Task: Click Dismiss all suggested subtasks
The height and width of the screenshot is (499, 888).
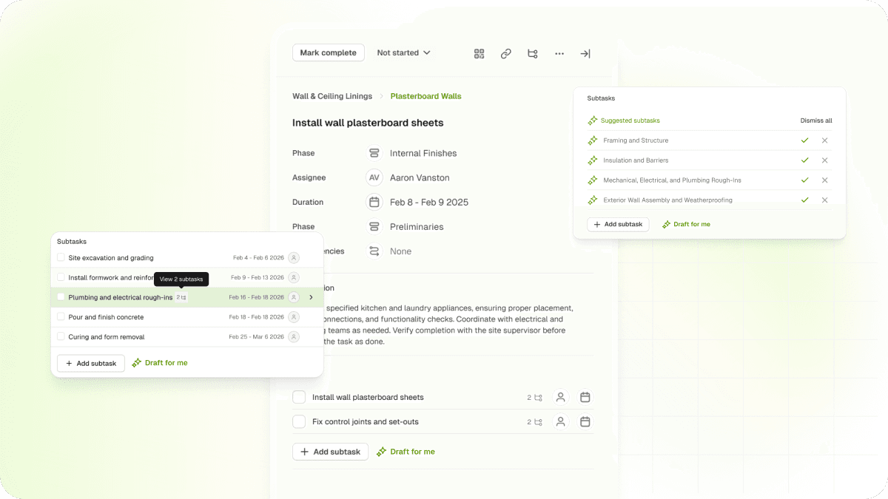Action: point(816,120)
